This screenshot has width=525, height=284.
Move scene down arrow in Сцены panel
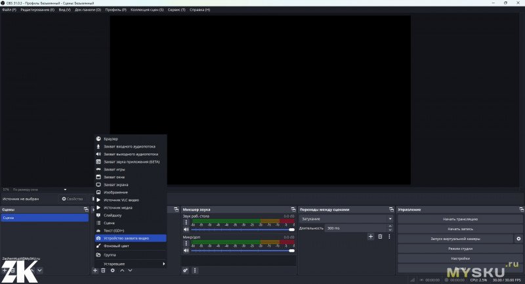[39, 270]
